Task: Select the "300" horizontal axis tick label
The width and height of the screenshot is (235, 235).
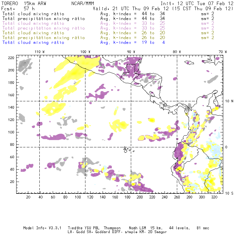Action: point(202,197)
